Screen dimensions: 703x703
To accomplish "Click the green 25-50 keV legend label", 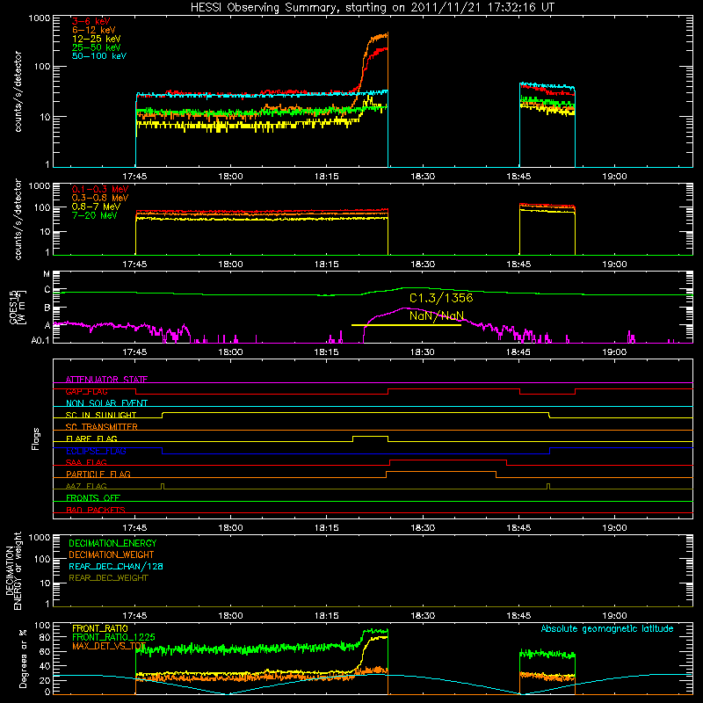I will tap(96, 47).
